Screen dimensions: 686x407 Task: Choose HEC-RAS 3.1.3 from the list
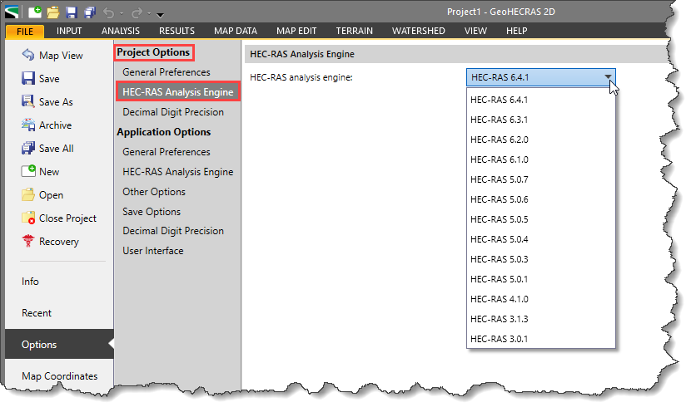click(x=541, y=319)
